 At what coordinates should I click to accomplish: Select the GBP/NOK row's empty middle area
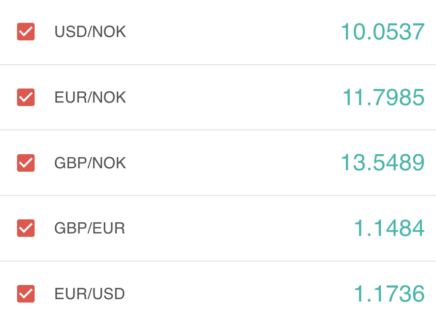[x=233, y=163]
